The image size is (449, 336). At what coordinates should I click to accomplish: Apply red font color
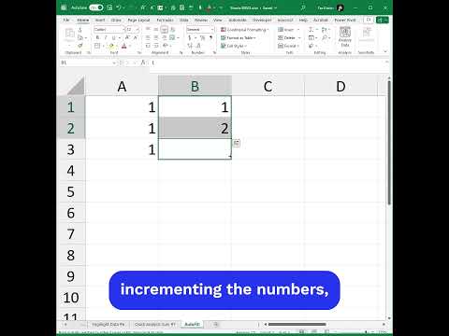pyautogui.click(x=123, y=46)
